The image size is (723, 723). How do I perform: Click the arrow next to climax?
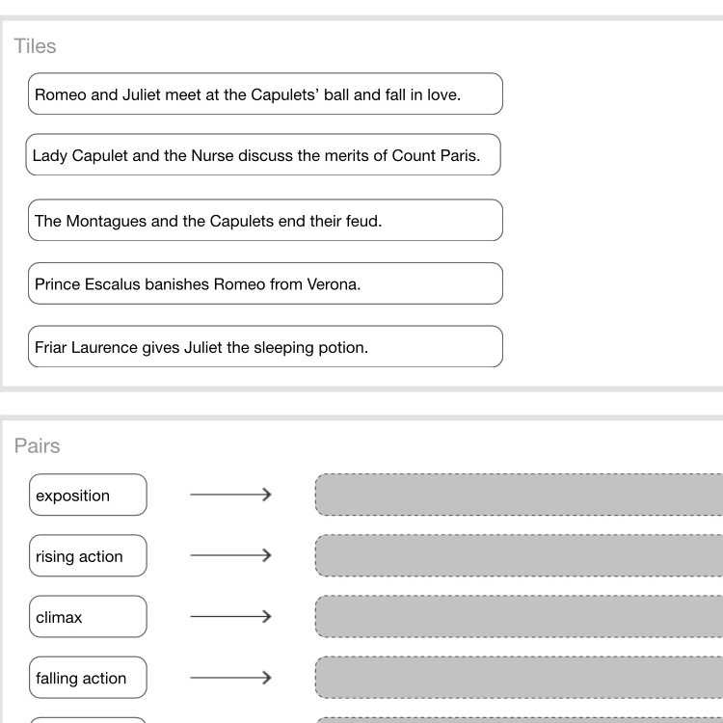(230, 616)
